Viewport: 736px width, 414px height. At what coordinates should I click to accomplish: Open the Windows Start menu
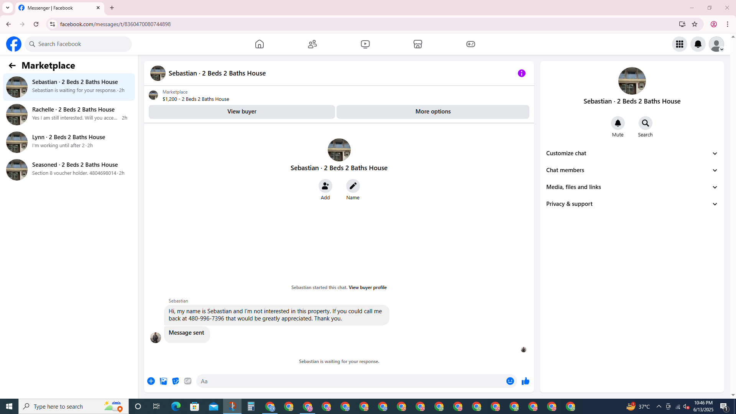coord(9,406)
